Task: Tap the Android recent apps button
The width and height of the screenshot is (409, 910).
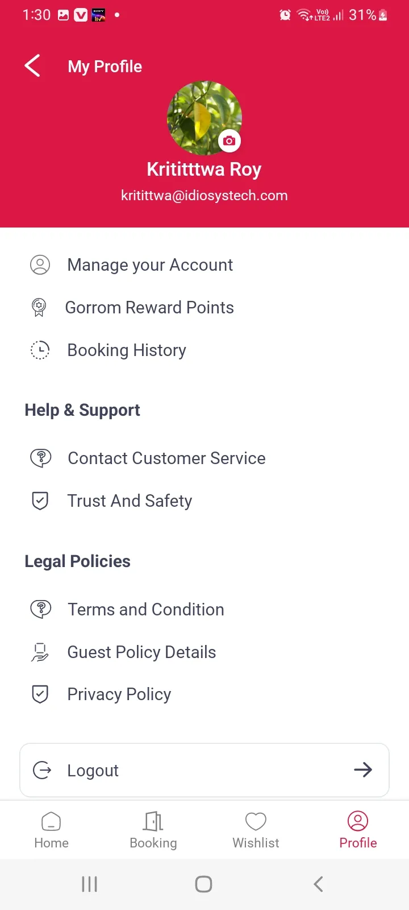Action: [x=90, y=884]
